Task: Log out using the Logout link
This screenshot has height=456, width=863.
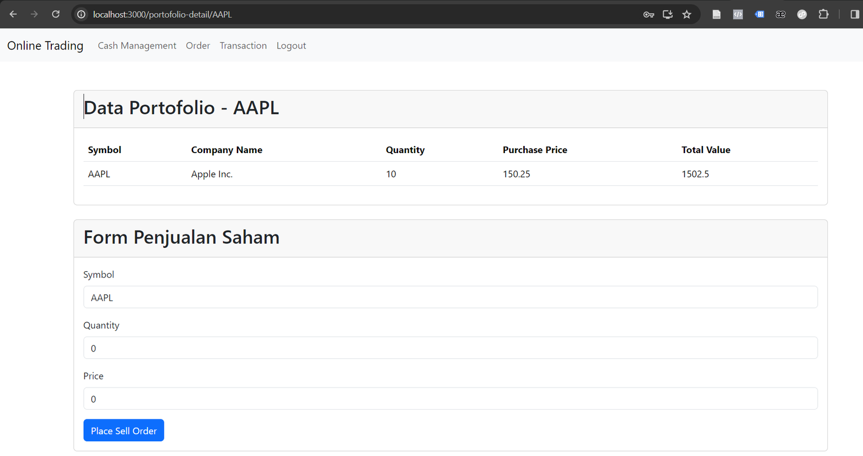Action: 291,46
